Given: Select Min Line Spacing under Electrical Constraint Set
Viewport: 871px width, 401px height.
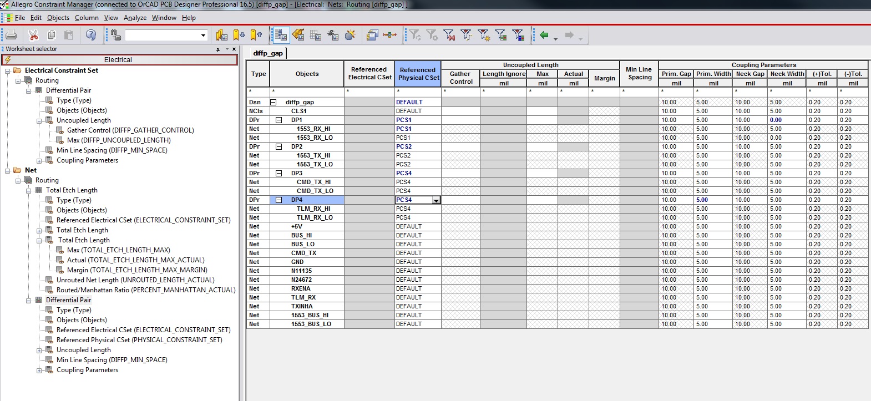Looking at the screenshot, I should click(x=112, y=150).
